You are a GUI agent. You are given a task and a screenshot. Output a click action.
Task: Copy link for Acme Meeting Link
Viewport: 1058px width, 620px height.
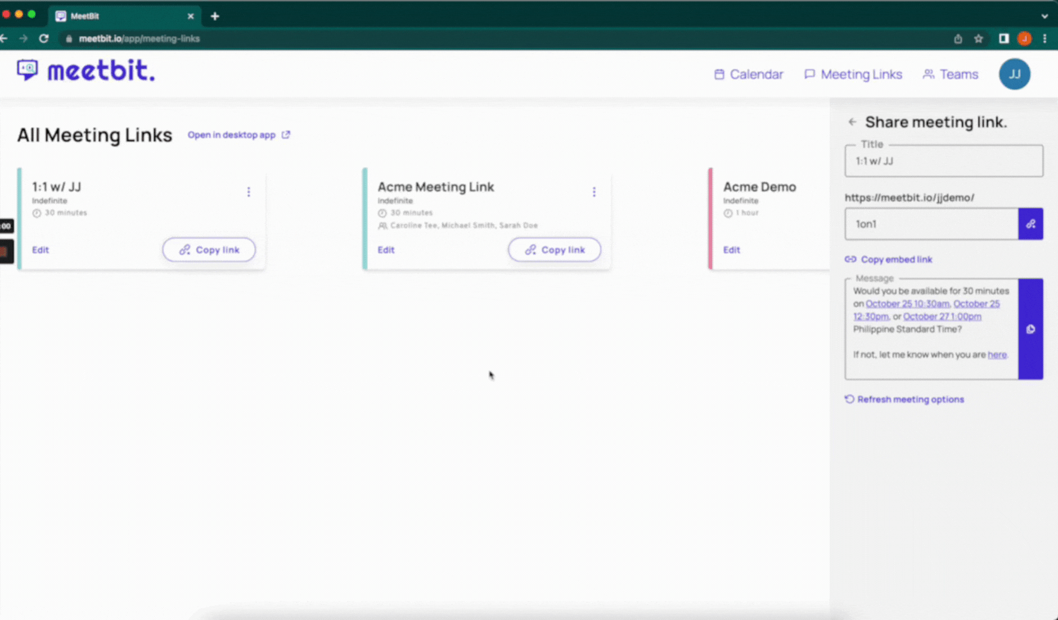(x=555, y=250)
